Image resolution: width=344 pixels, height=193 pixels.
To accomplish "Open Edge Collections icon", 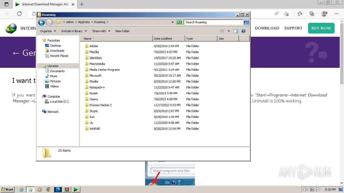I will [x=312, y=14].
